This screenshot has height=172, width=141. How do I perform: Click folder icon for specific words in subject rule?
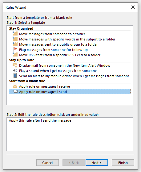pos(15,39)
